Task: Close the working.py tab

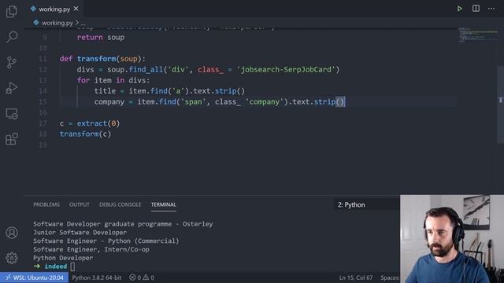Action: [76, 9]
